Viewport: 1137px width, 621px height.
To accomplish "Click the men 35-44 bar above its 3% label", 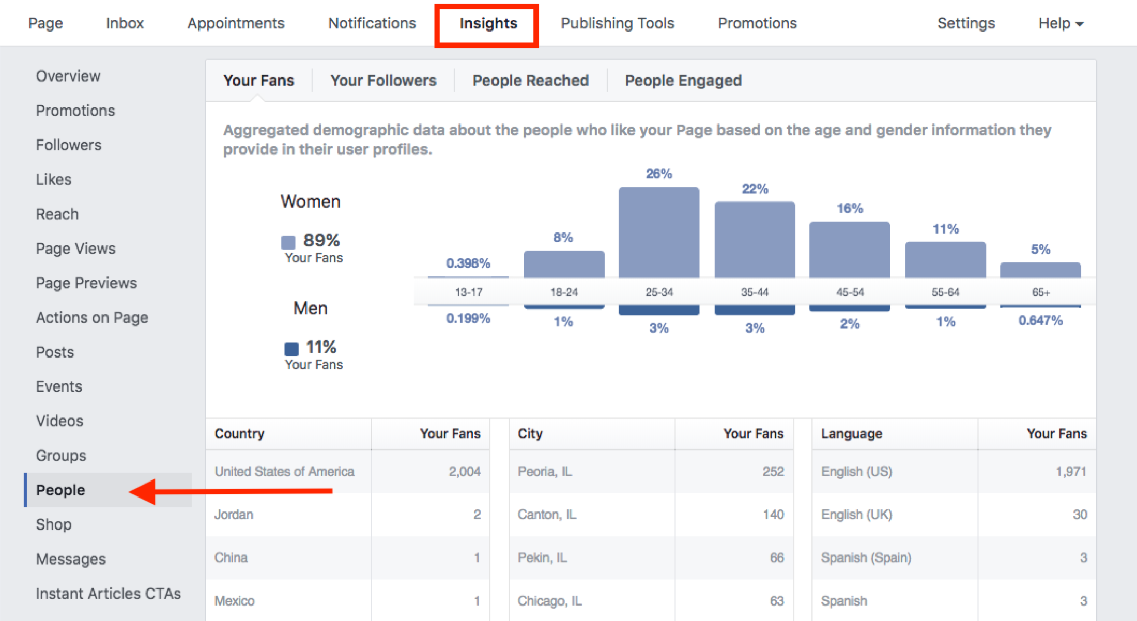I will click(x=755, y=310).
